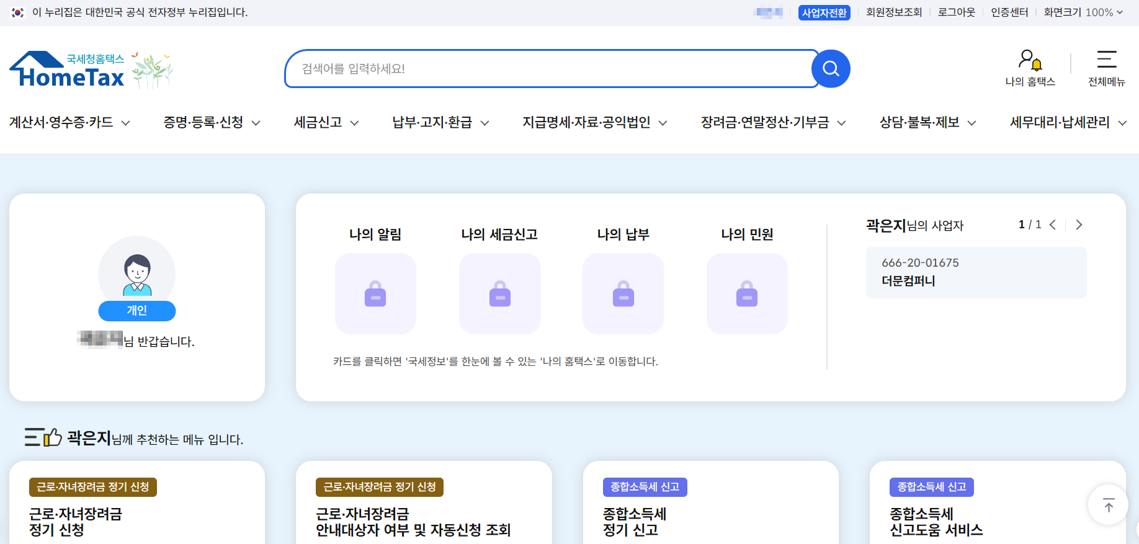Click the scroll-to-top arrow button
The height and width of the screenshot is (544, 1139).
click(x=1108, y=505)
